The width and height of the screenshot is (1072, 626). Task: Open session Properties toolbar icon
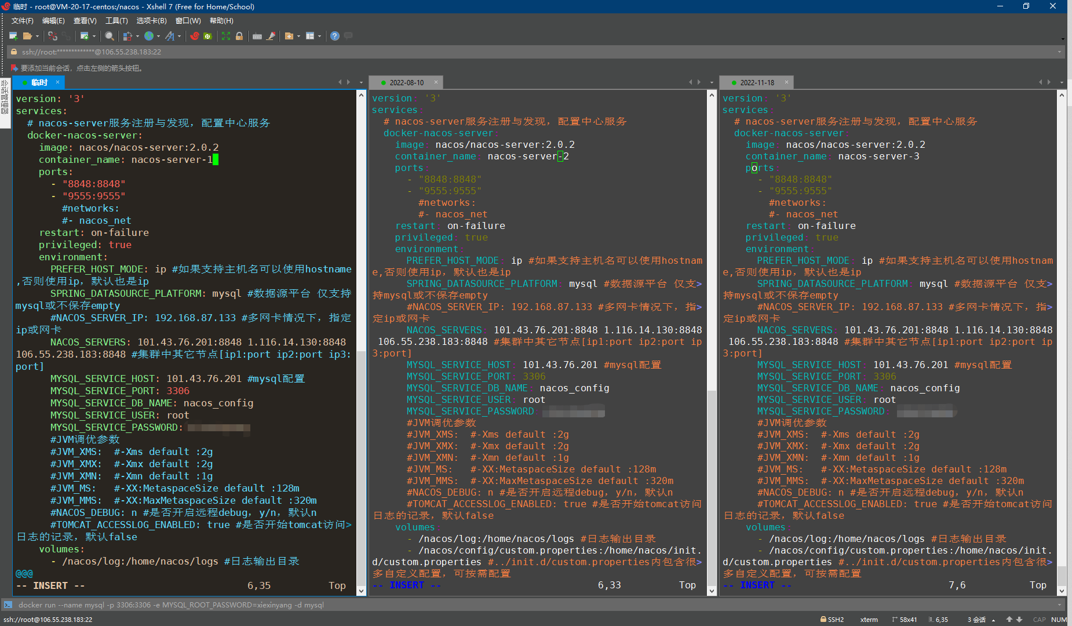[x=84, y=36]
